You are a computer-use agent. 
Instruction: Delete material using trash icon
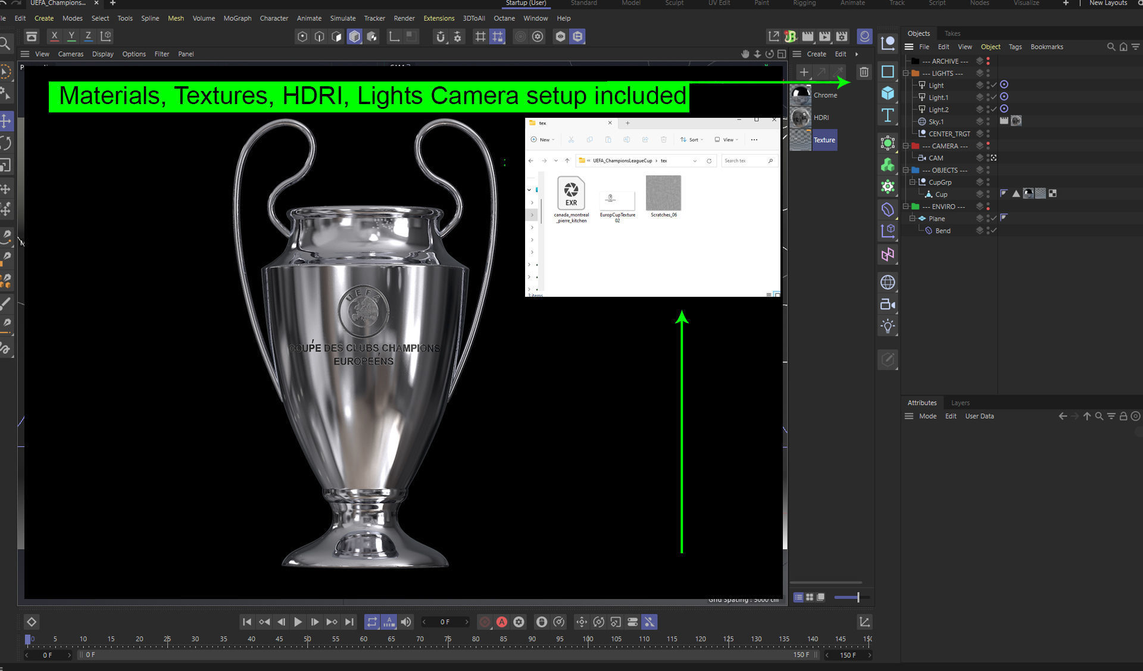click(864, 72)
